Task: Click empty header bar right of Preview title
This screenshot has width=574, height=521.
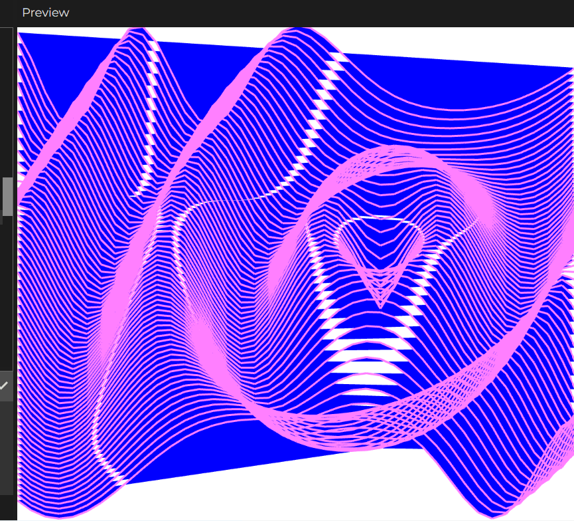Action: tap(319, 13)
